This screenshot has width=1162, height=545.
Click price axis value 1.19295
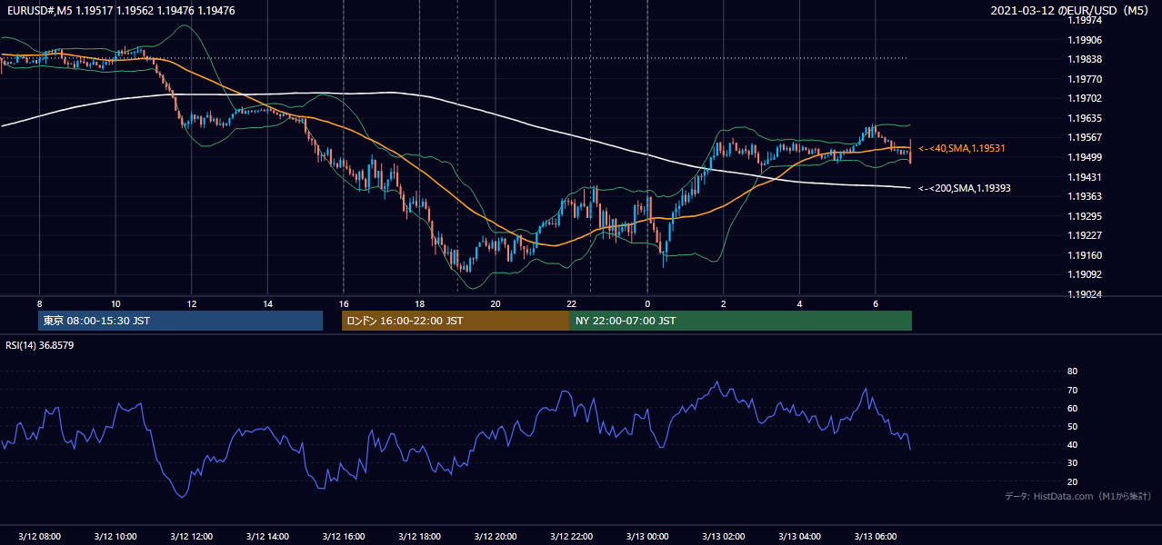coord(1085,216)
